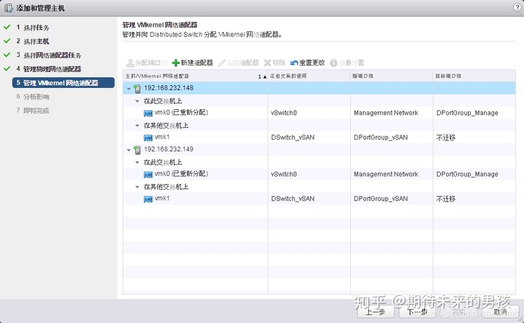Click the '正在交换机使用' column header

click(x=309, y=76)
